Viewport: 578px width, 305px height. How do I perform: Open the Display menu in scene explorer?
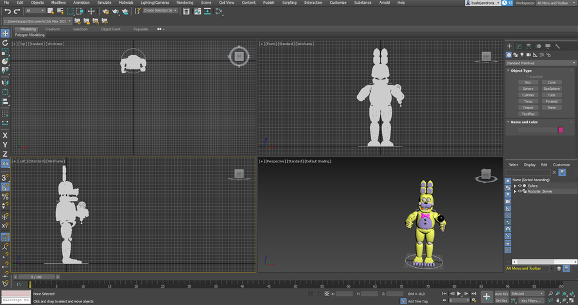[530, 164]
